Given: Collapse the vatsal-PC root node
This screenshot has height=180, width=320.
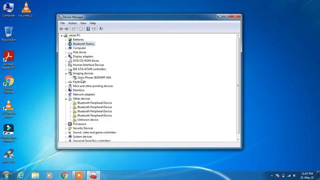Looking at the screenshot, I should (61, 35).
